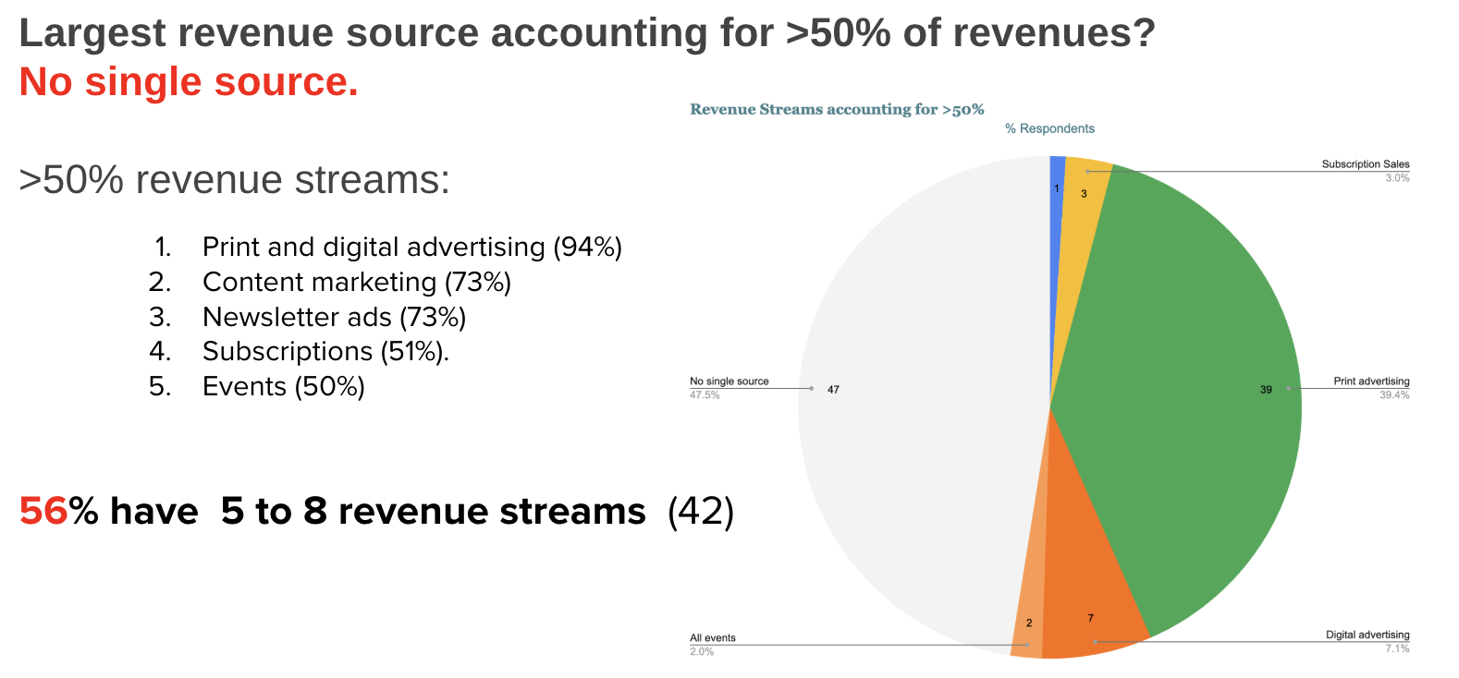
Task: Select the Subscriptions (51%) list item
Action: coord(325,352)
